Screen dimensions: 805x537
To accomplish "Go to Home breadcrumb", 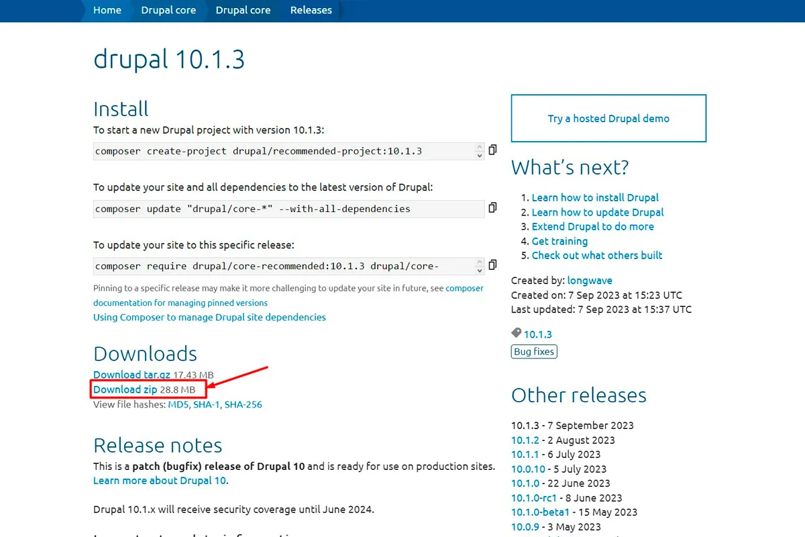I will point(107,10).
